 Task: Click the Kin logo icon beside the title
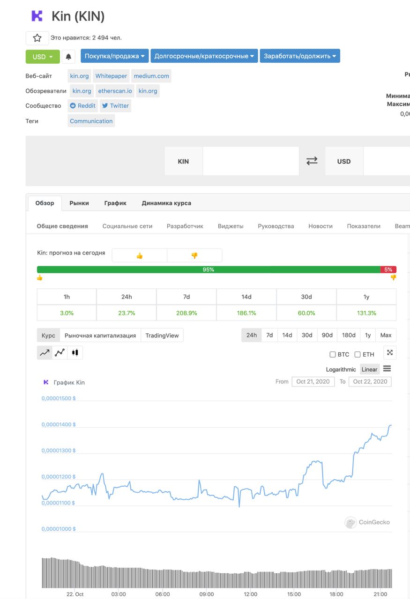[x=37, y=16]
